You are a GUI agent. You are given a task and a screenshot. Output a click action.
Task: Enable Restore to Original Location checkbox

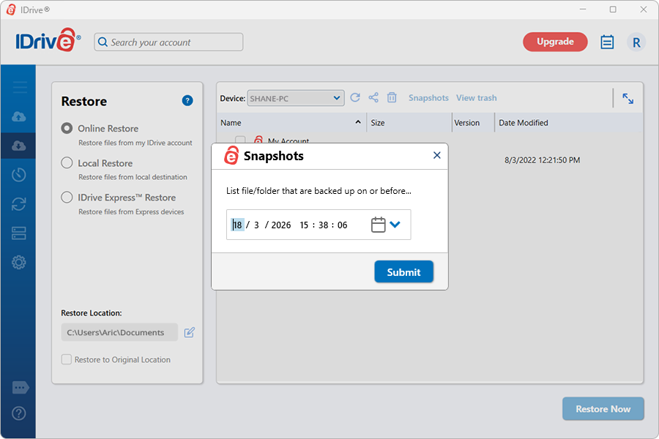click(x=67, y=360)
